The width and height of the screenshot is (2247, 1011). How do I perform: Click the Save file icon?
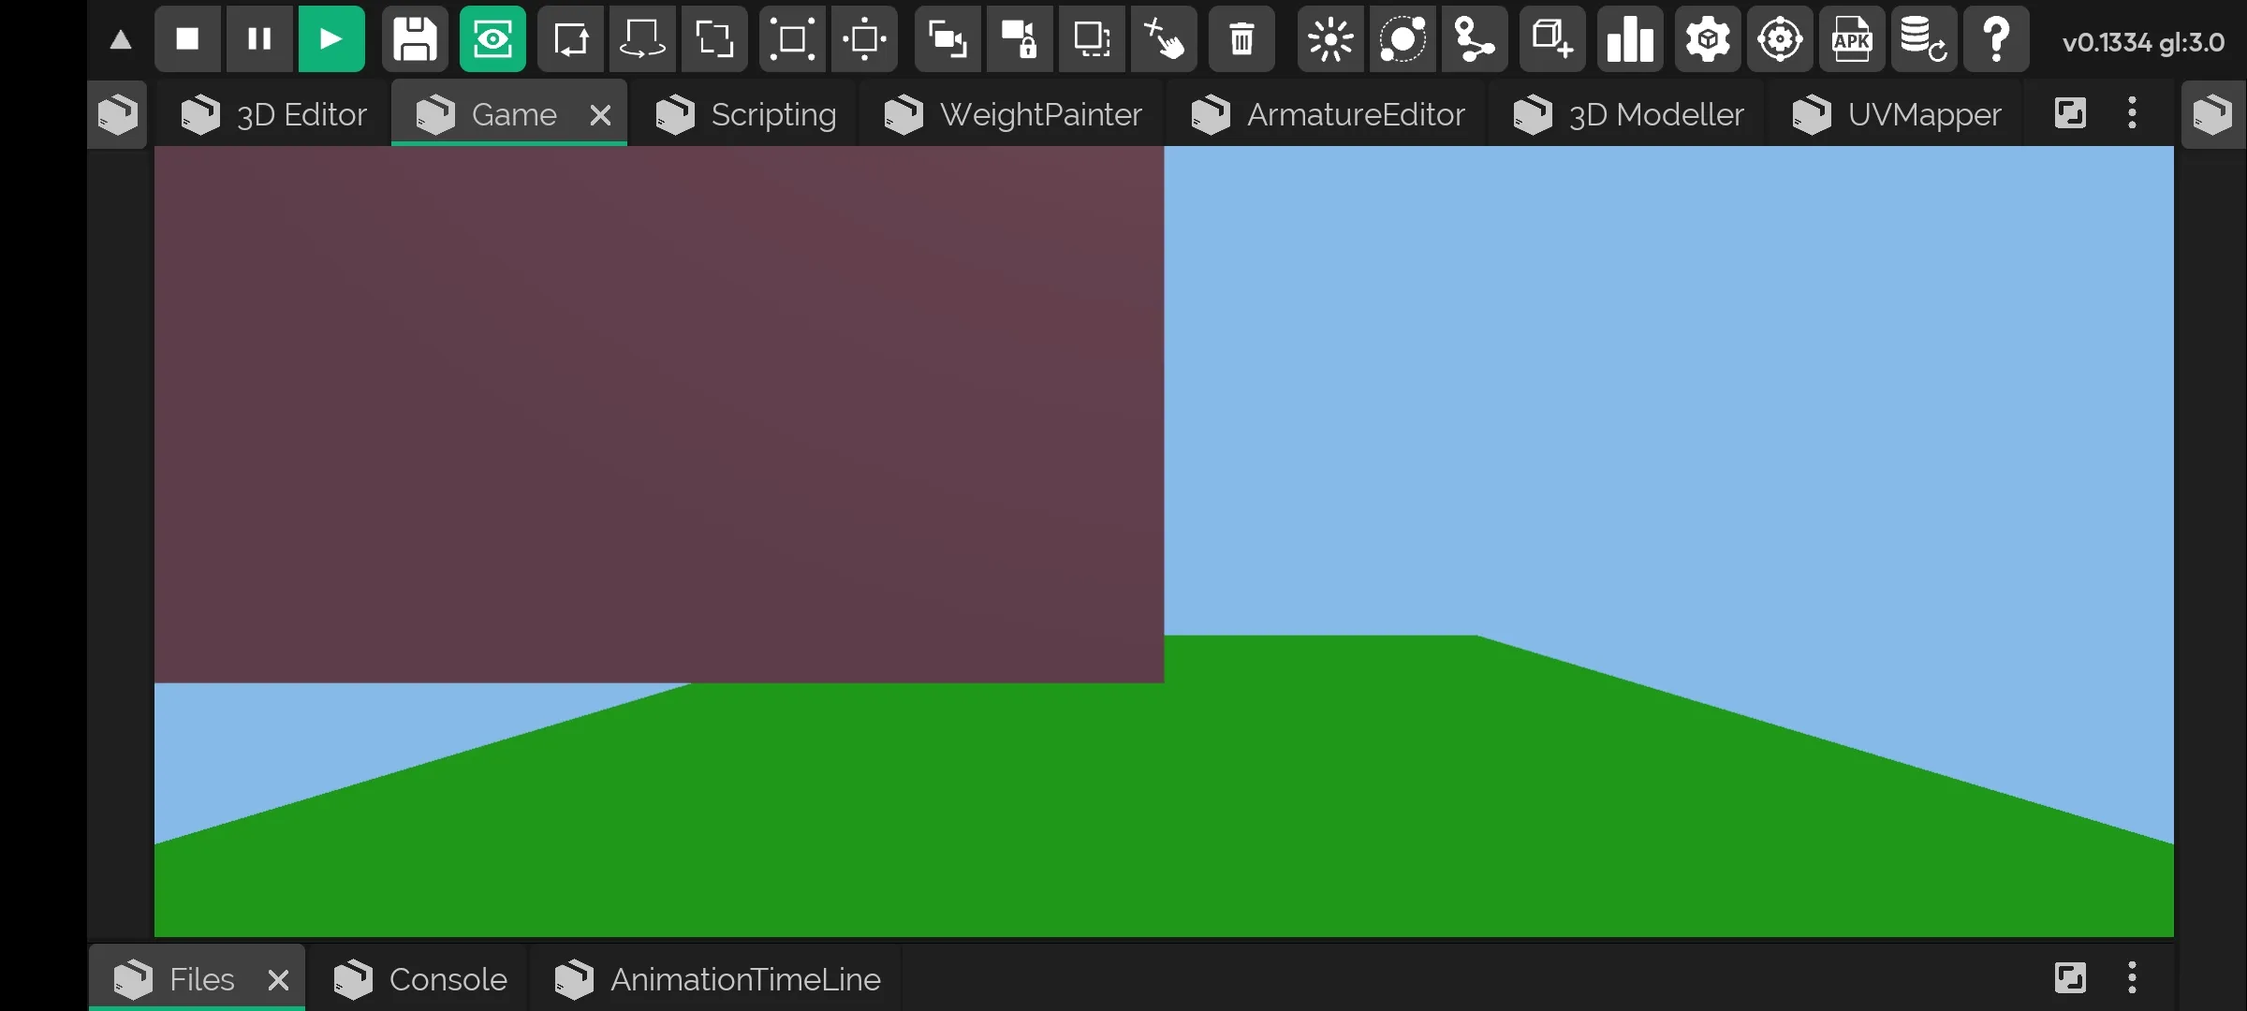click(414, 38)
